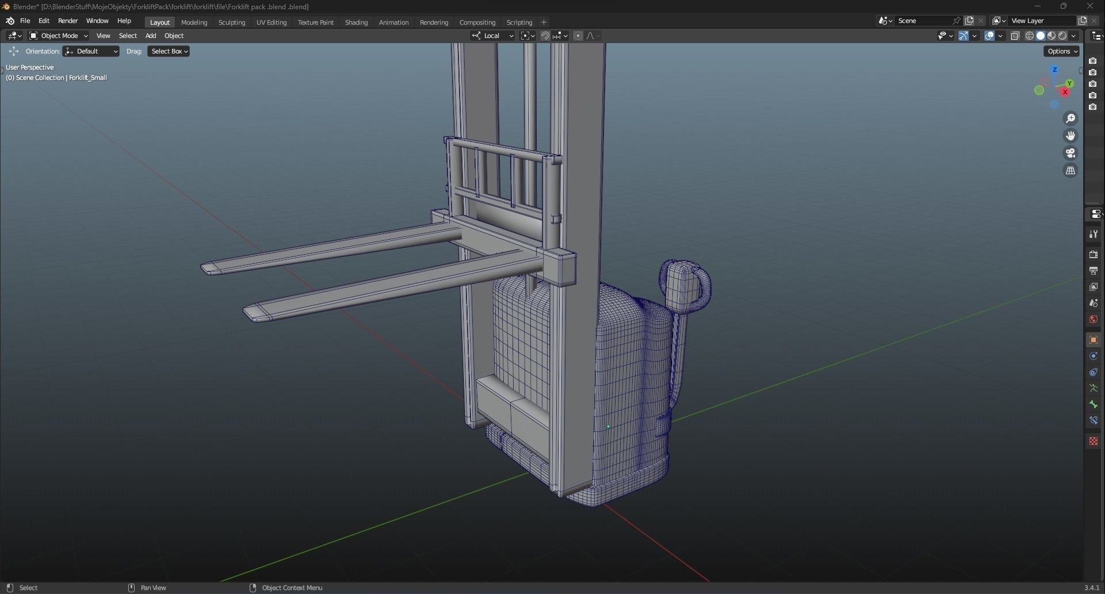
Task: Open the selectability and visibility dropdown
Action: point(945,36)
